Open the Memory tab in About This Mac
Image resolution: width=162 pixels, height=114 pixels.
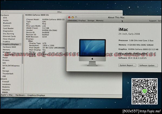click(x=100, y=21)
